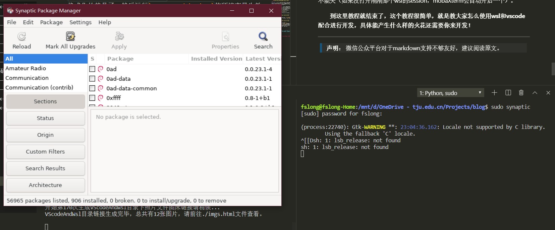The height and width of the screenshot is (230, 555).
Task: Open the Settings menu
Action: point(80,22)
